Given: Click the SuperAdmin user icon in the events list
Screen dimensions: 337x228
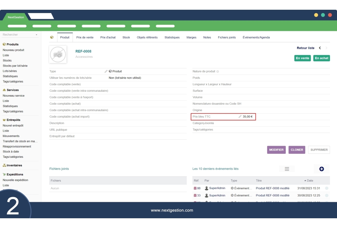Looking at the screenshot, I should (x=207, y=188).
